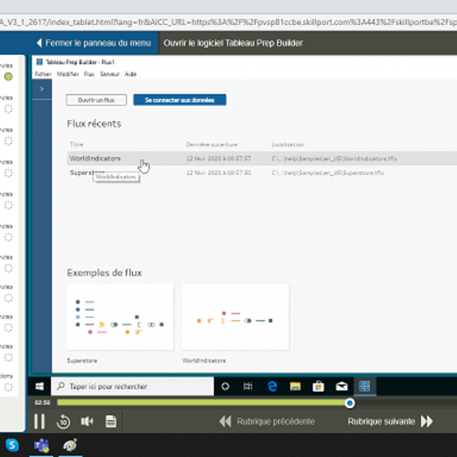
Task: Open Microsoft Teams from the taskbar
Action: pos(41,446)
